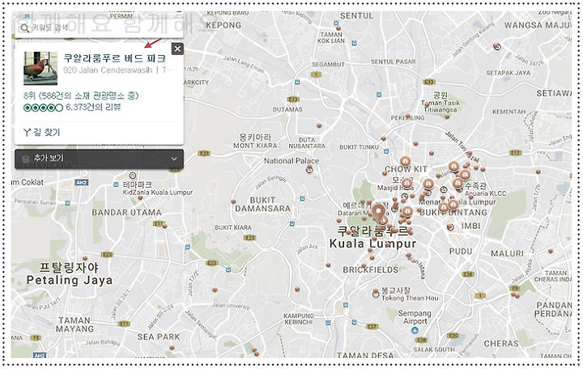
Task: Click the Taman Tasik Titiwangsa park label
Action: (440, 106)
